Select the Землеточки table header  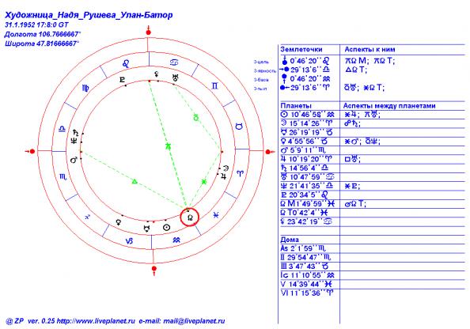(301, 50)
